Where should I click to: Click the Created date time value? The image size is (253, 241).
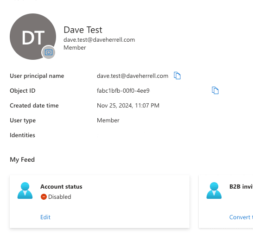pos(128,105)
